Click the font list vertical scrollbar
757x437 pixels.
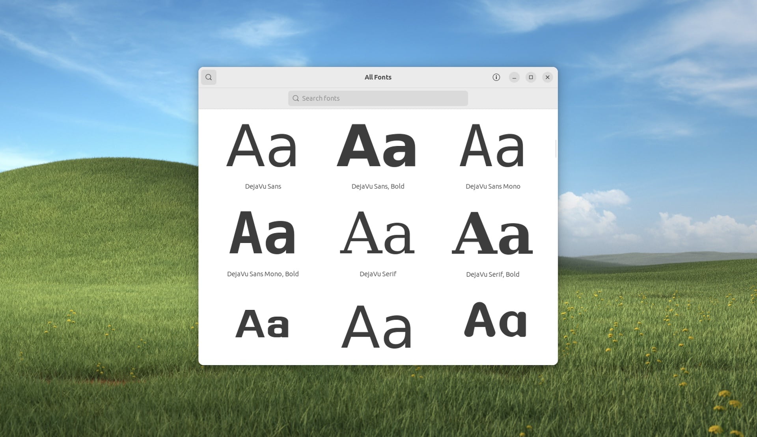click(556, 149)
